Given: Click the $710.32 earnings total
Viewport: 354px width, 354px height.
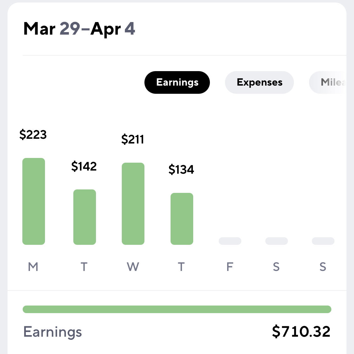Looking at the screenshot, I should (301, 331).
